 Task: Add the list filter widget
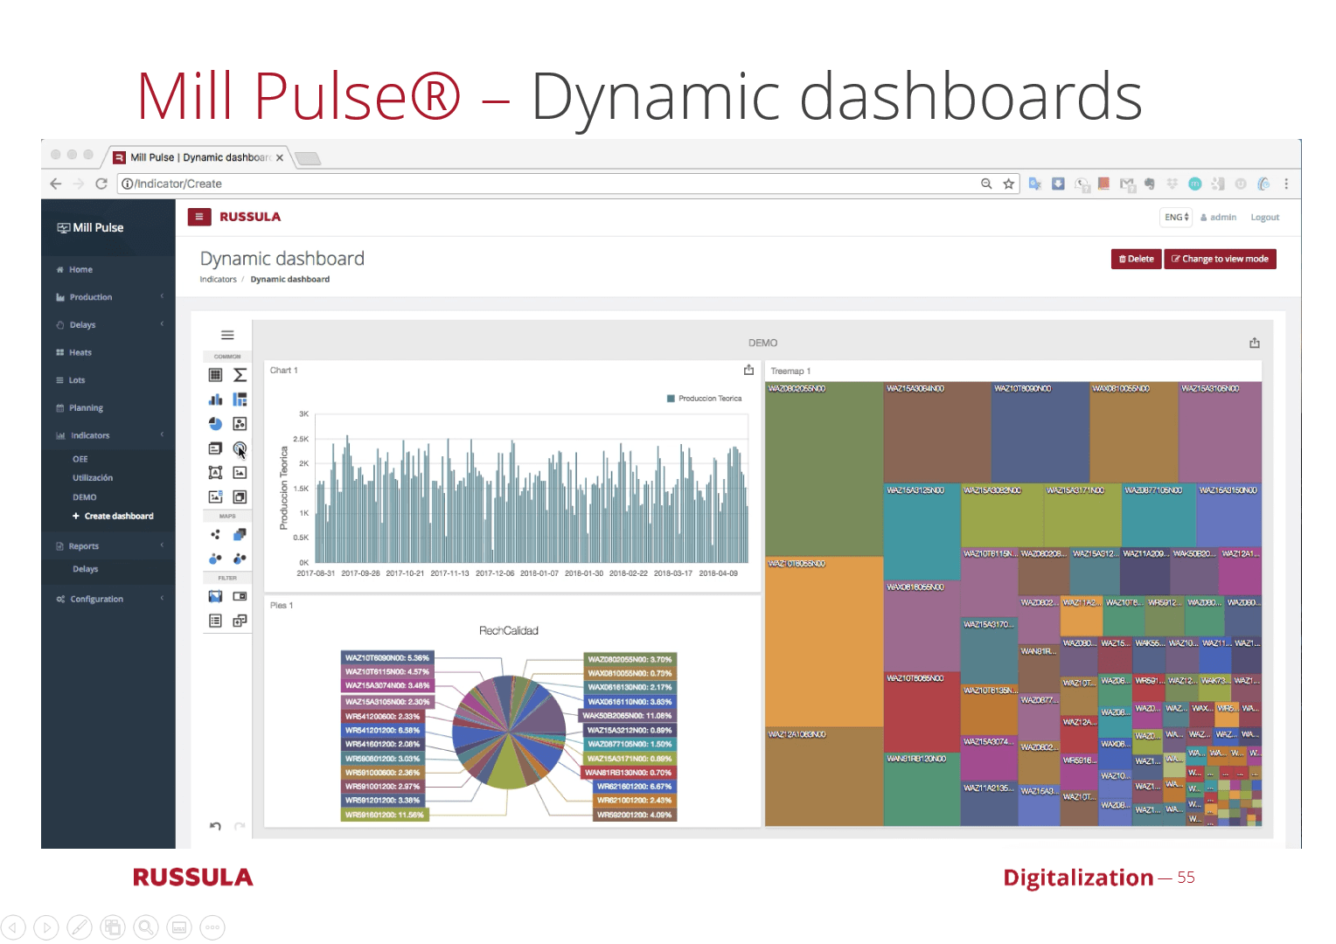click(x=215, y=621)
